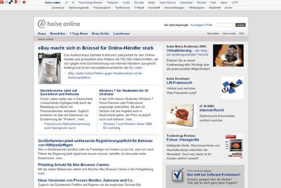This screenshot has width=281, height=188.
Task: Open the iX link in top bar
Action: click(x=73, y=3)
